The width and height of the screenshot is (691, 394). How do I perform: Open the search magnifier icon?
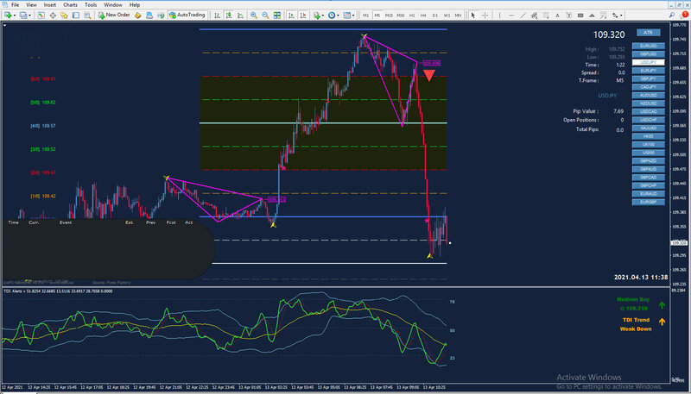coord(672,16)
